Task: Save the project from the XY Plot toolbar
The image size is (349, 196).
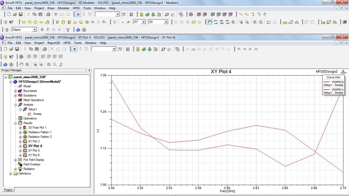Action: 17,49
